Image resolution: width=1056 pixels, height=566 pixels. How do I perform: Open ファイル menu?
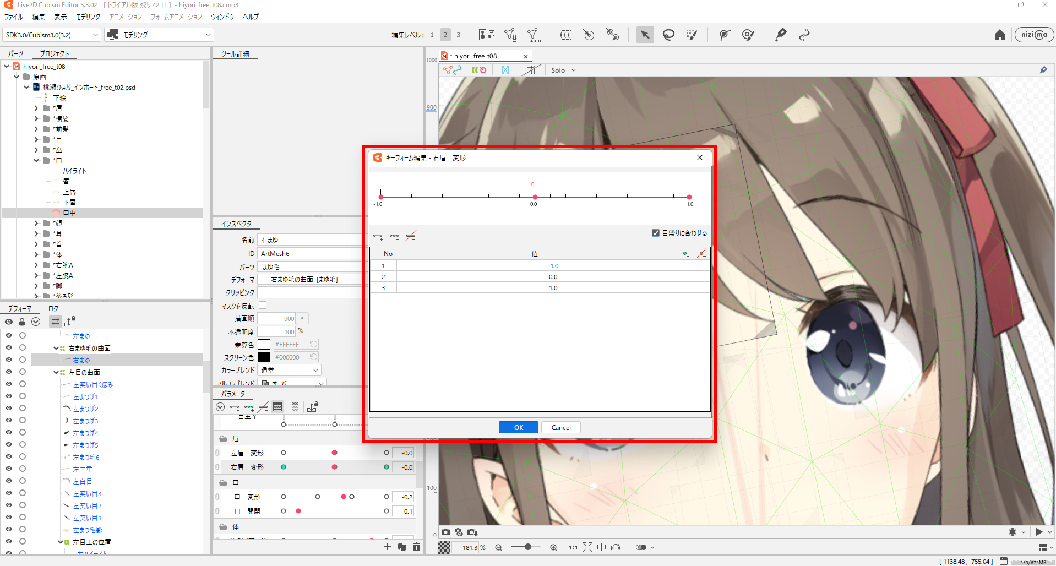14,17
